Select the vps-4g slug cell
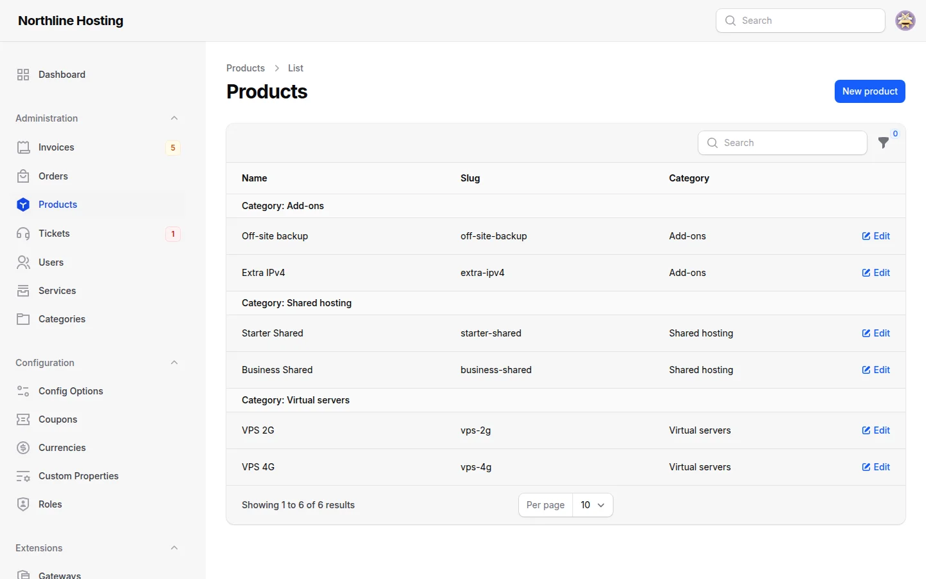 [476, 467]
